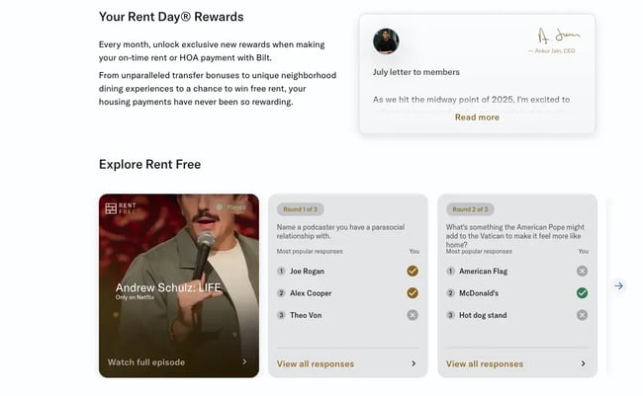
Task: Select the Round 1 of 3 label
Action: coord(301,209)
